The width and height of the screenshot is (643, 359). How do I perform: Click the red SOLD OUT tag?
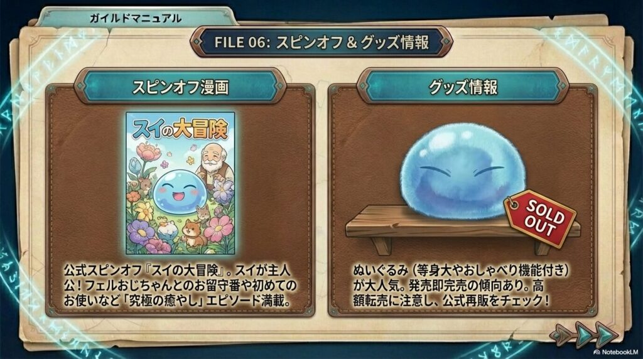pos(542,218)
